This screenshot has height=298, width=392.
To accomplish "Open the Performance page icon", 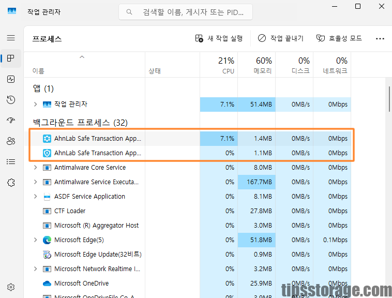I will coord(11,79).
